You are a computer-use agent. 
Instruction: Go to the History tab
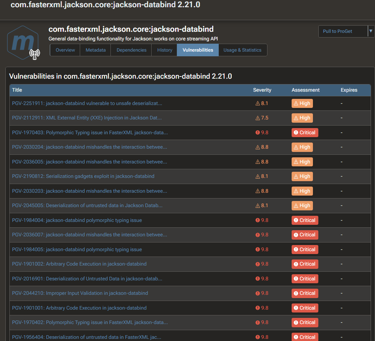coord(165,50)
